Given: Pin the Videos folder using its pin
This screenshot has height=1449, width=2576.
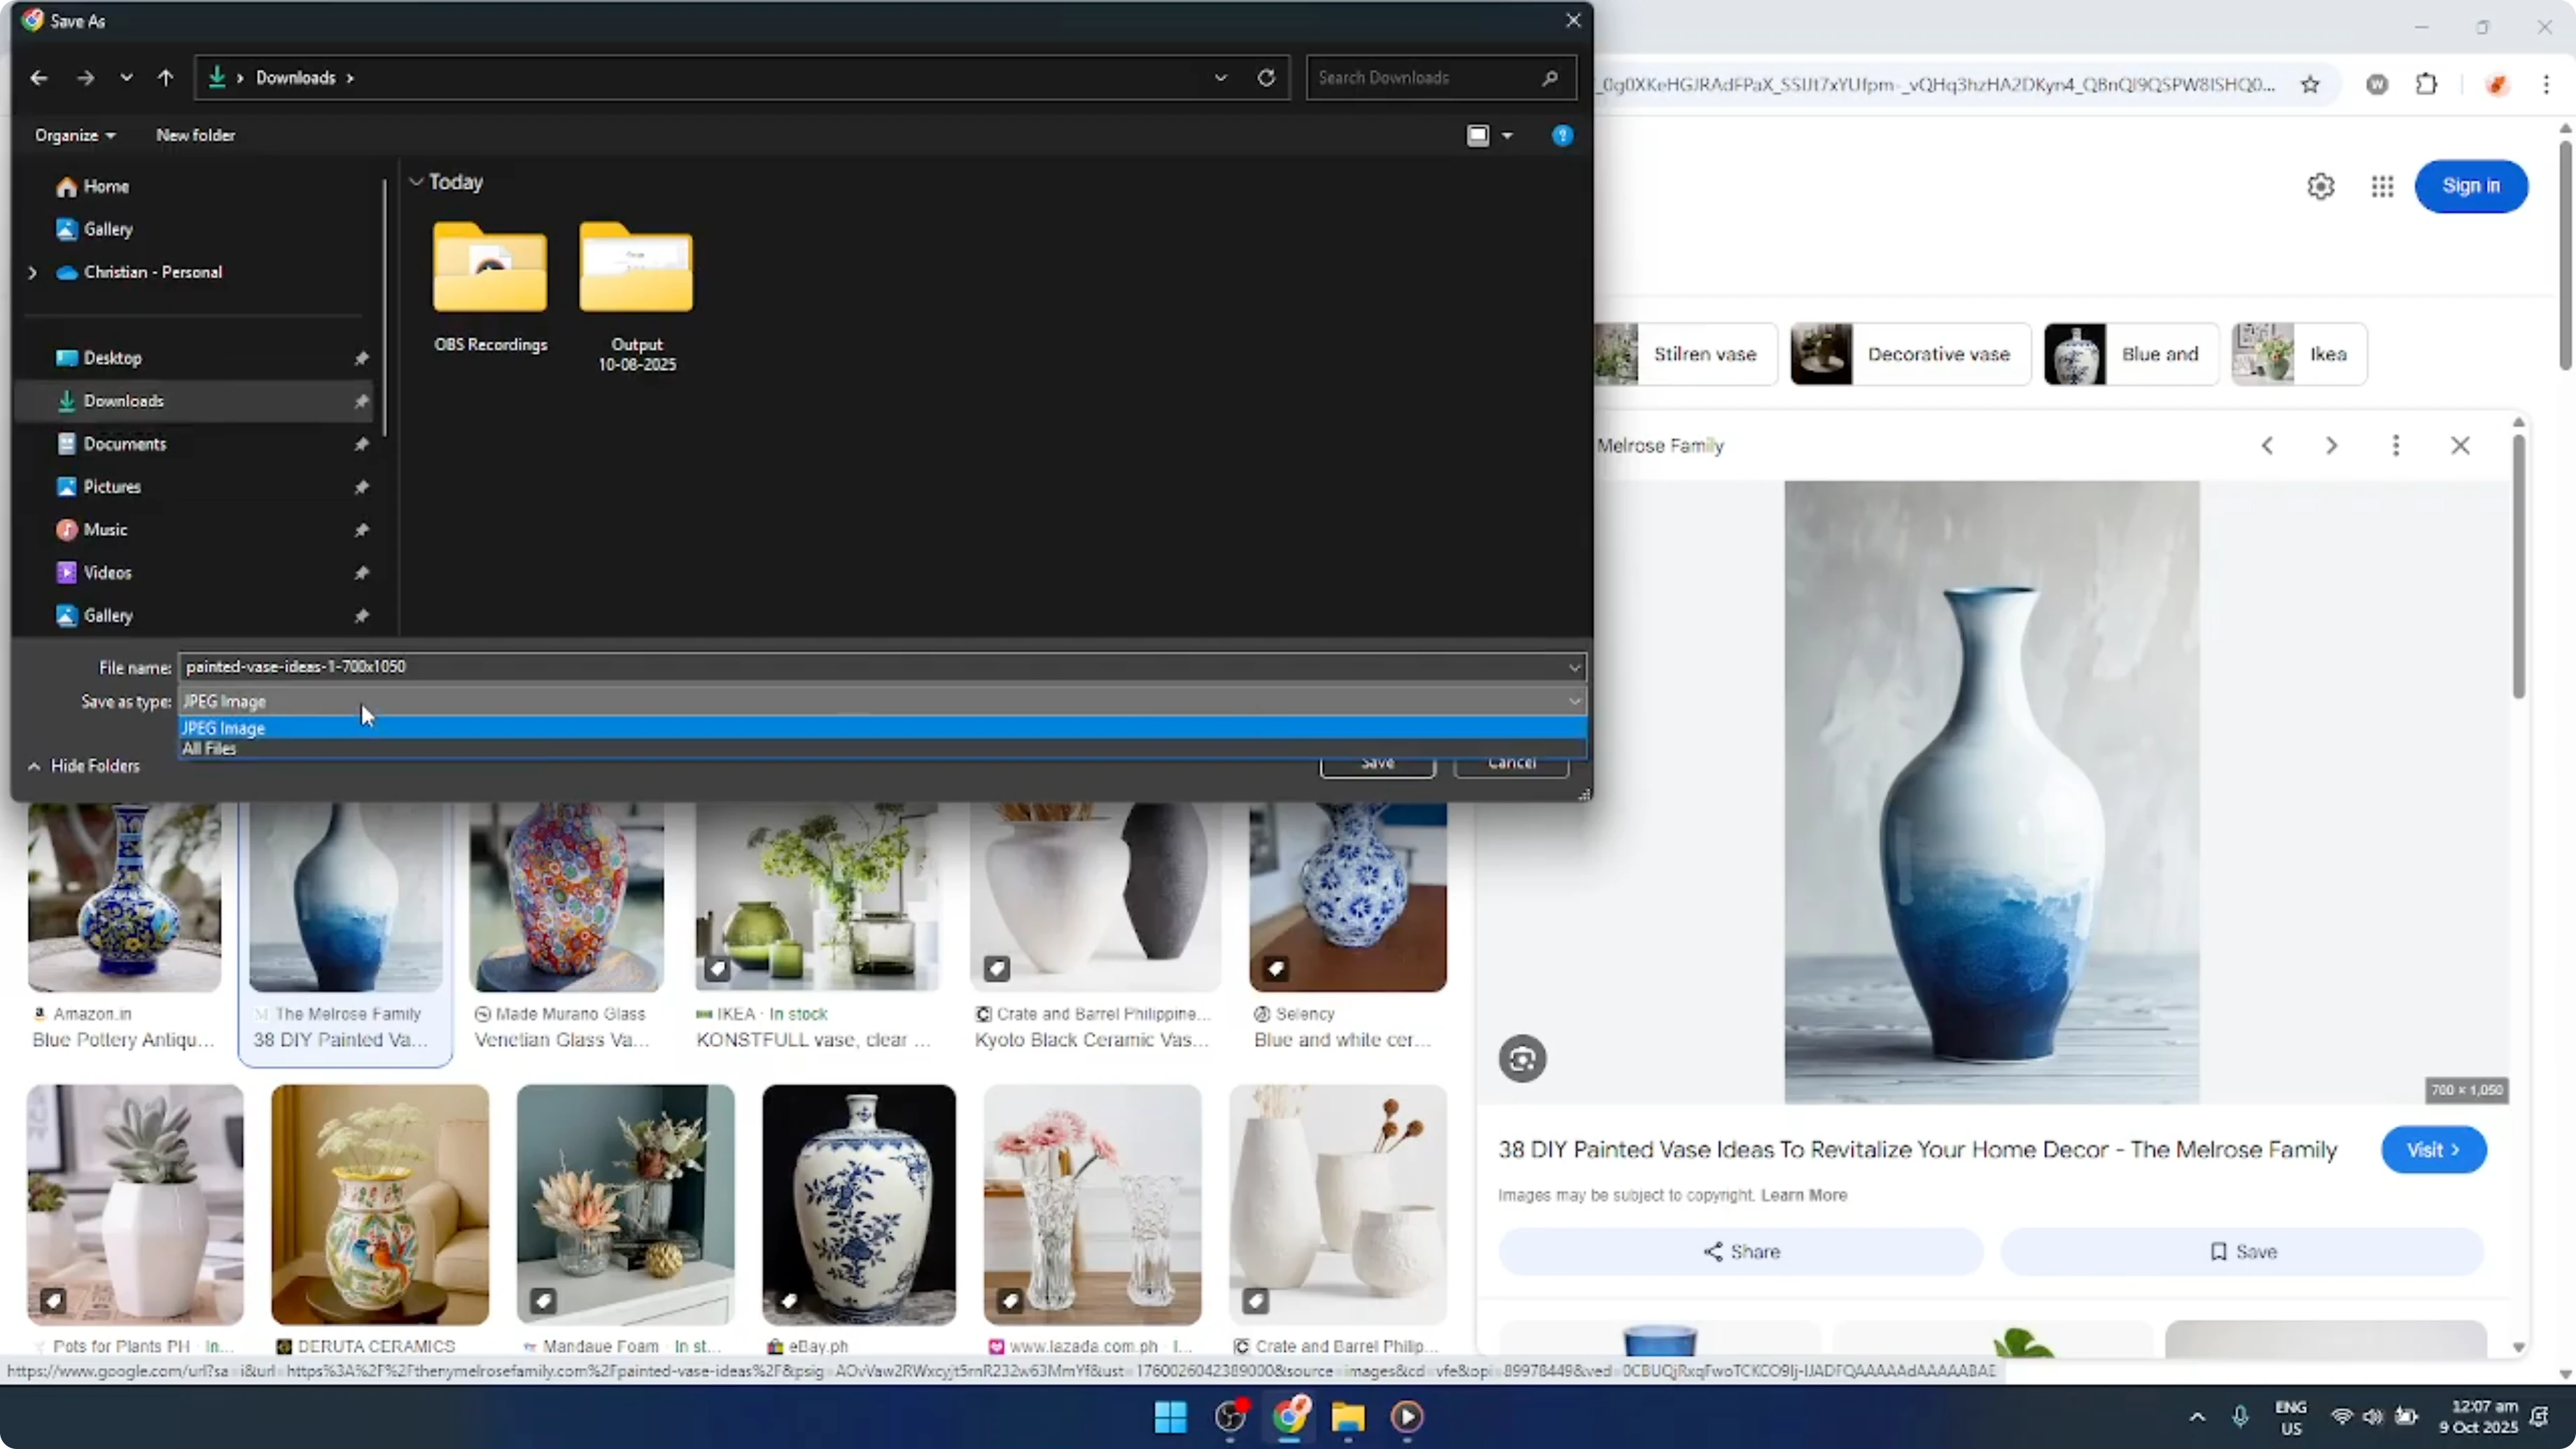Looking at the screenshot, I should tap(362, 572).
